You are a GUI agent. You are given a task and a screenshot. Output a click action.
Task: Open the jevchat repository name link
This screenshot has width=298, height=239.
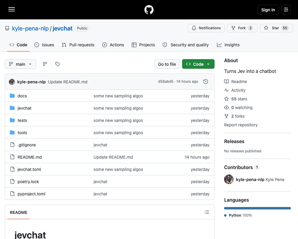pos(62,28)
